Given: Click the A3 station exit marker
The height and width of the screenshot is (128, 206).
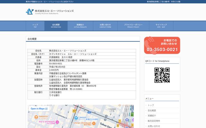Looking at the screenshot, I should click(x=74, y=111).
